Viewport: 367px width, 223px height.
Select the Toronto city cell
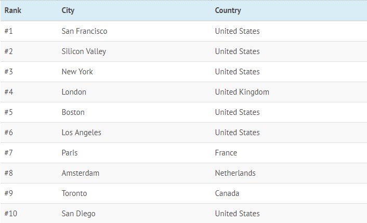click(74, 193)
